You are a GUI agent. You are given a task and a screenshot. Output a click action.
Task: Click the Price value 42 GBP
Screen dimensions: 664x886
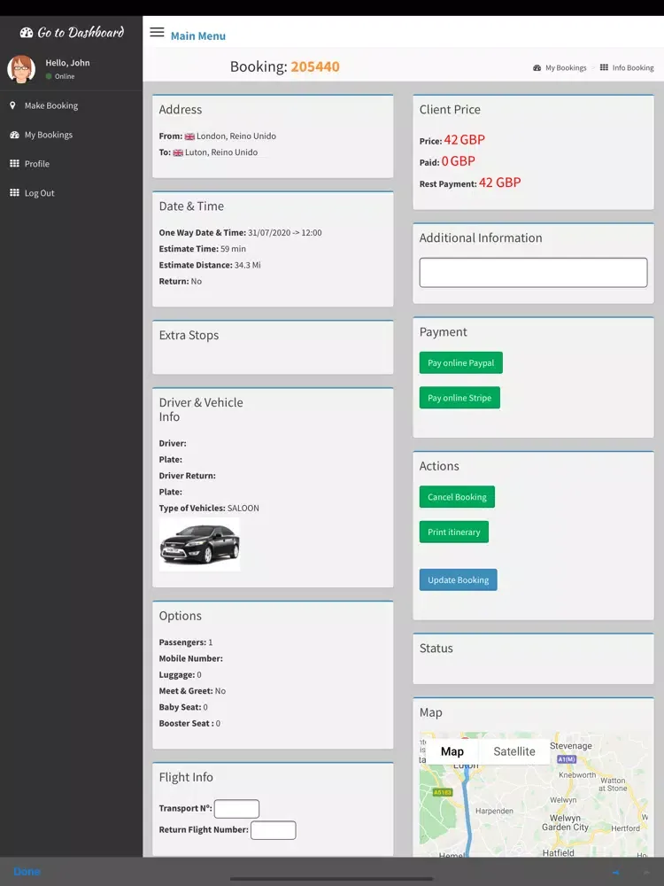point(464,140)
